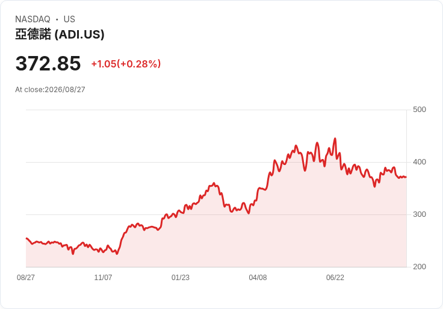Viewport: 443px width, 309px height.
Task: Click the 08/27 date axis label
Action: point(26,278)
